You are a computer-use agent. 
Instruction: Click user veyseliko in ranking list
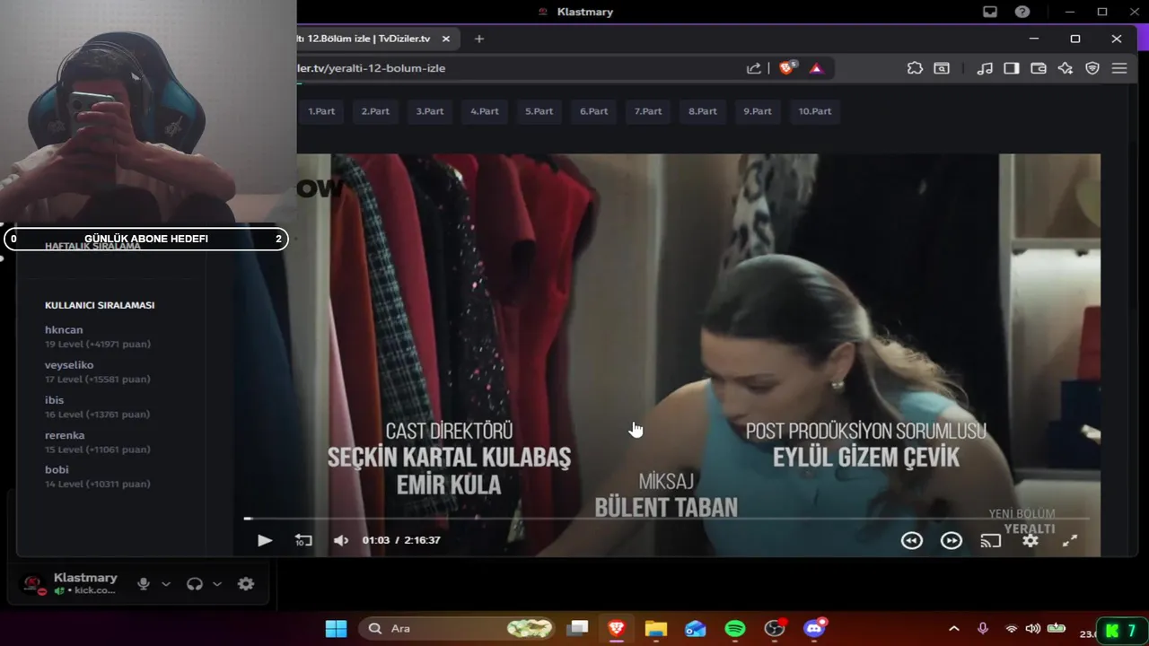[69, 365]
